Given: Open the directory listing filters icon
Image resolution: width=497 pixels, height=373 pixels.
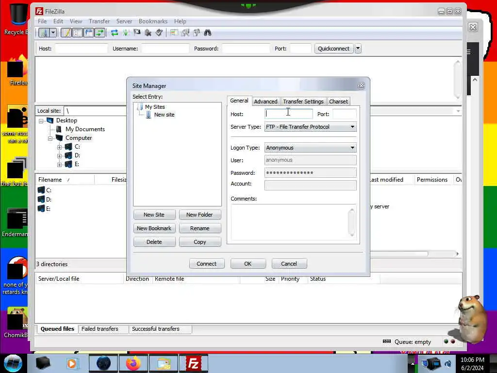Looking at the screenshot, I should (174, 33).
